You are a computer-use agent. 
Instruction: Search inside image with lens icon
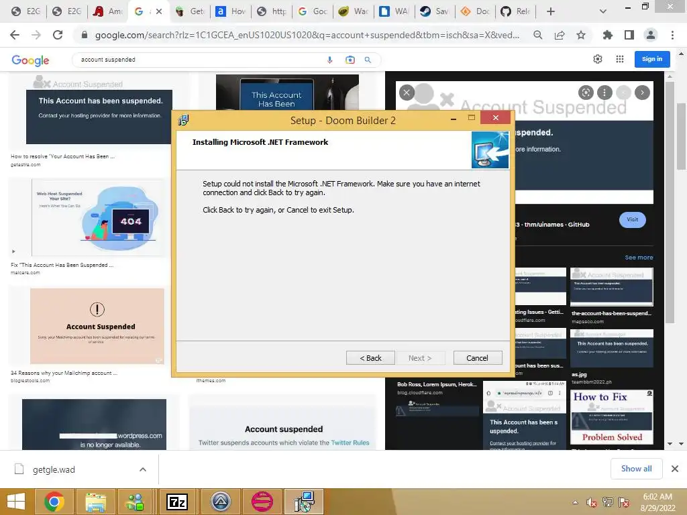click(586, 93)
